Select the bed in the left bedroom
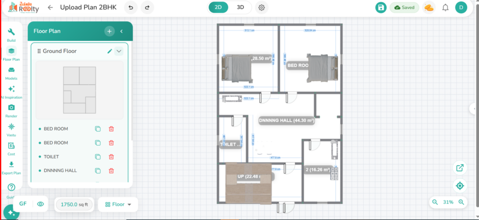Viewport: 479px width, 220px height. tap(237, 68)
